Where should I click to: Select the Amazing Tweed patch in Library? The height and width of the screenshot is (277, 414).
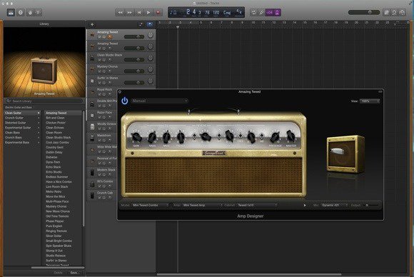pyautogui.click(x=63, y=113)
